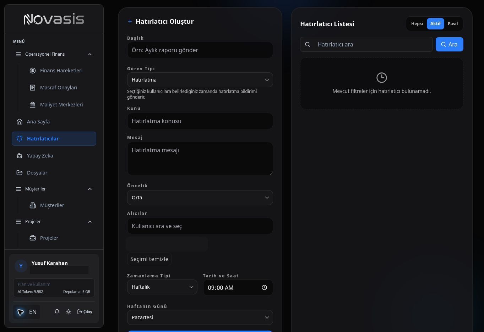Toggle theme with the sun icon
484x332 pixels.
click(x=69, y=312)
